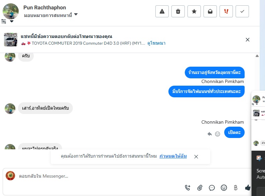
Task: Open the ad link ดูโฆษณา
Action: click(156, 43)
